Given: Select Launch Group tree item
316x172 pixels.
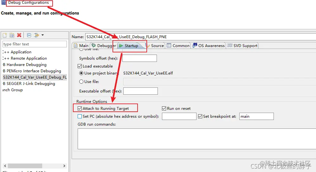Looking at the screenshot, I should point(12,90).
